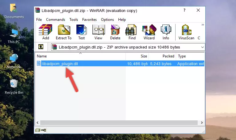This screenshot has width=236, height=140.
Task: Sort by the Packed column header
Action: click(162, 56)
